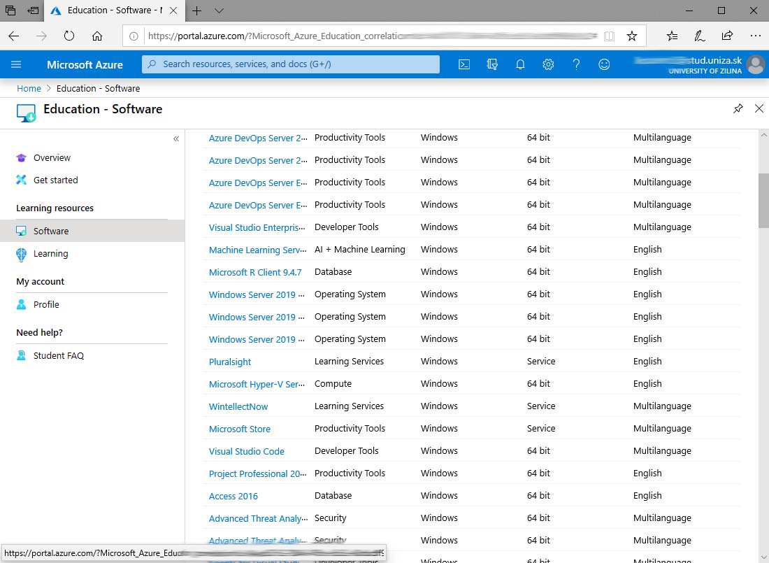
Task: Open new browser tab
Action: (x=196, y=10)
